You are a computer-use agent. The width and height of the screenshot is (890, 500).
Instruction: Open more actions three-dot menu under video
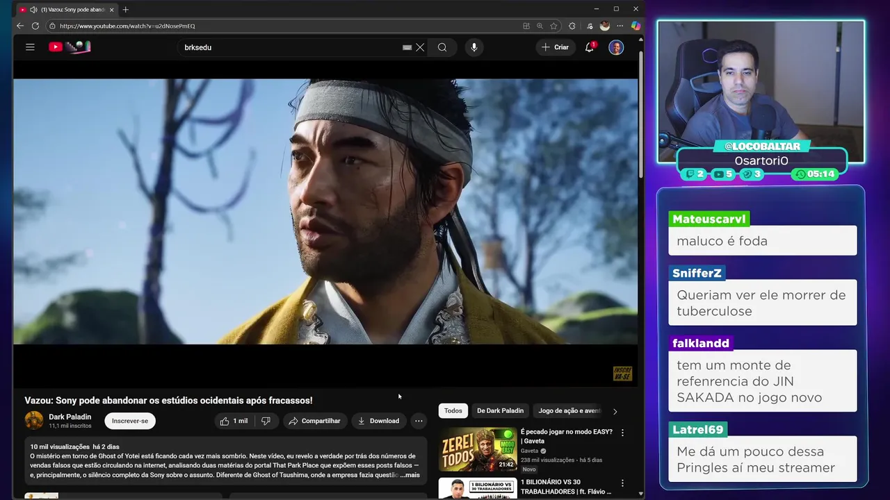419,421
